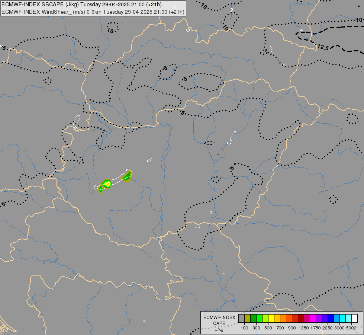
Task: Click the gray swatch in the CAPE legend
Action: (x=241, y=319)
